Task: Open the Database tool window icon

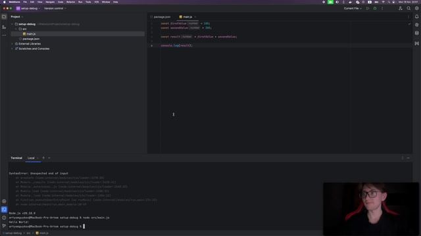Action: pyautogui.click(x=416, y=33)
